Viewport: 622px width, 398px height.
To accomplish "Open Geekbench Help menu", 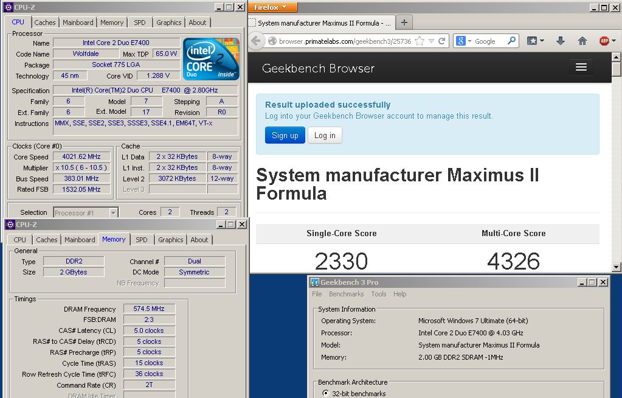I will (x=400, y=294).
